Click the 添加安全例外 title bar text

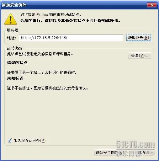(x=14, y=5)
